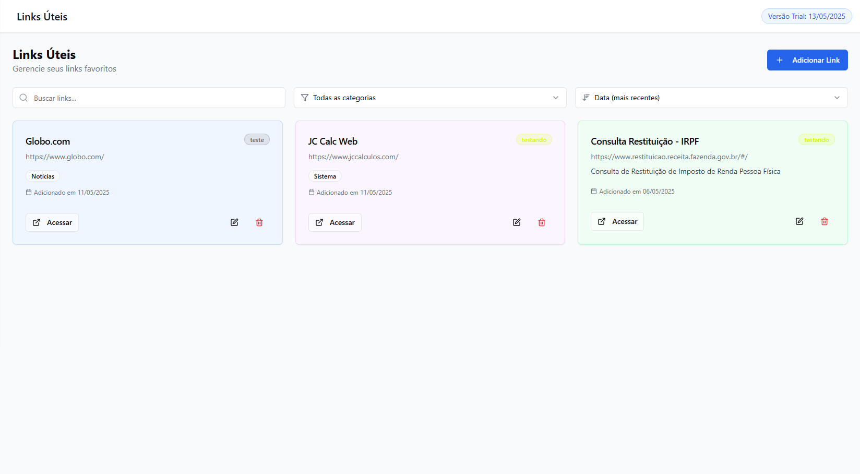The image size is (860, 474).
Task: Access JC Calc Web via Acessar
Action: (335, 222)
